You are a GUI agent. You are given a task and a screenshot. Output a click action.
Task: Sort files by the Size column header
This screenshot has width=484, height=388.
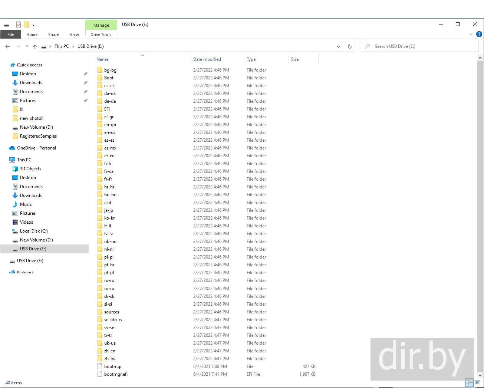303,59
